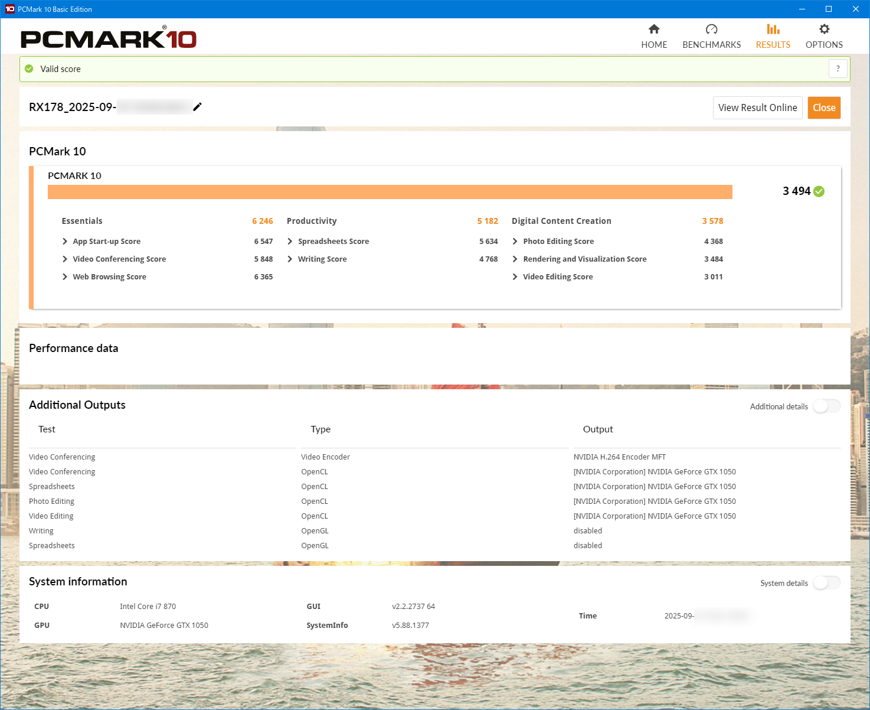Click the System information heading

tap(78, 581)
